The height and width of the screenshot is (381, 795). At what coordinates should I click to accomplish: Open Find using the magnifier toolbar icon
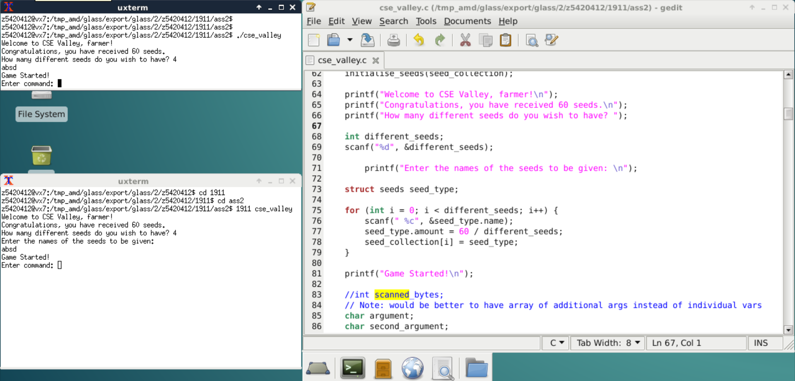tap(532, 40)
